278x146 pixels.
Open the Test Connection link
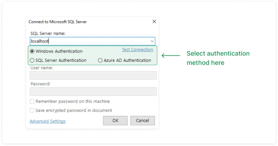click(x=137, y=50)
